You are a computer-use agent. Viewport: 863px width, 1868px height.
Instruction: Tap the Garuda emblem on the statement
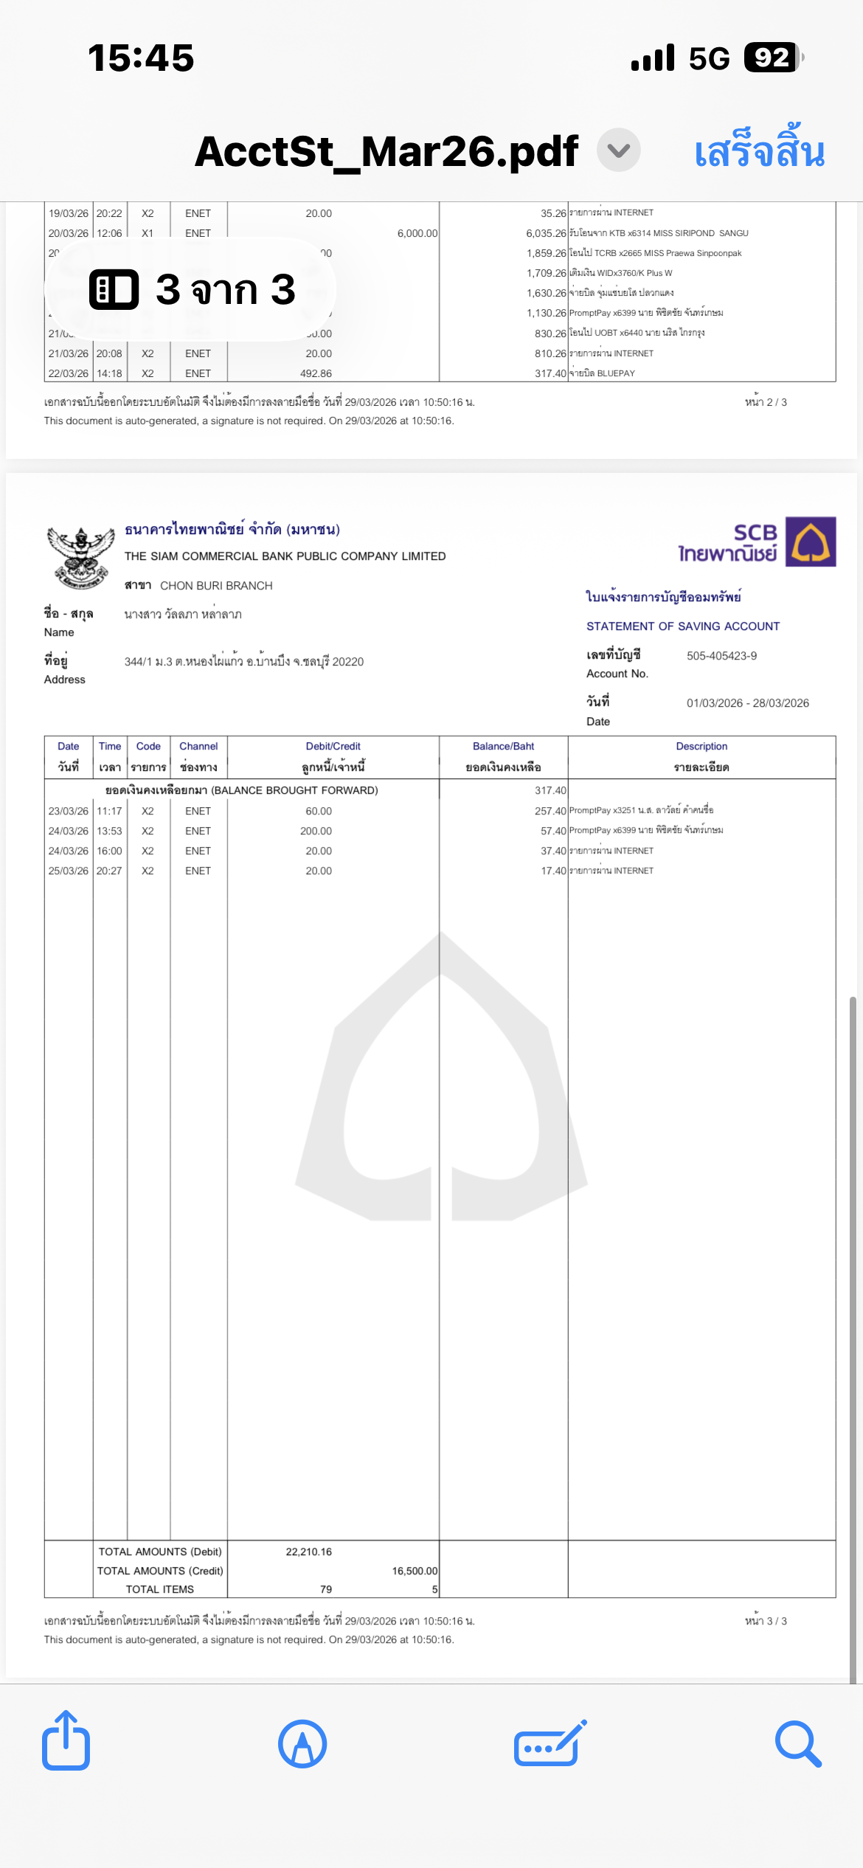click(x=80, y=558)
